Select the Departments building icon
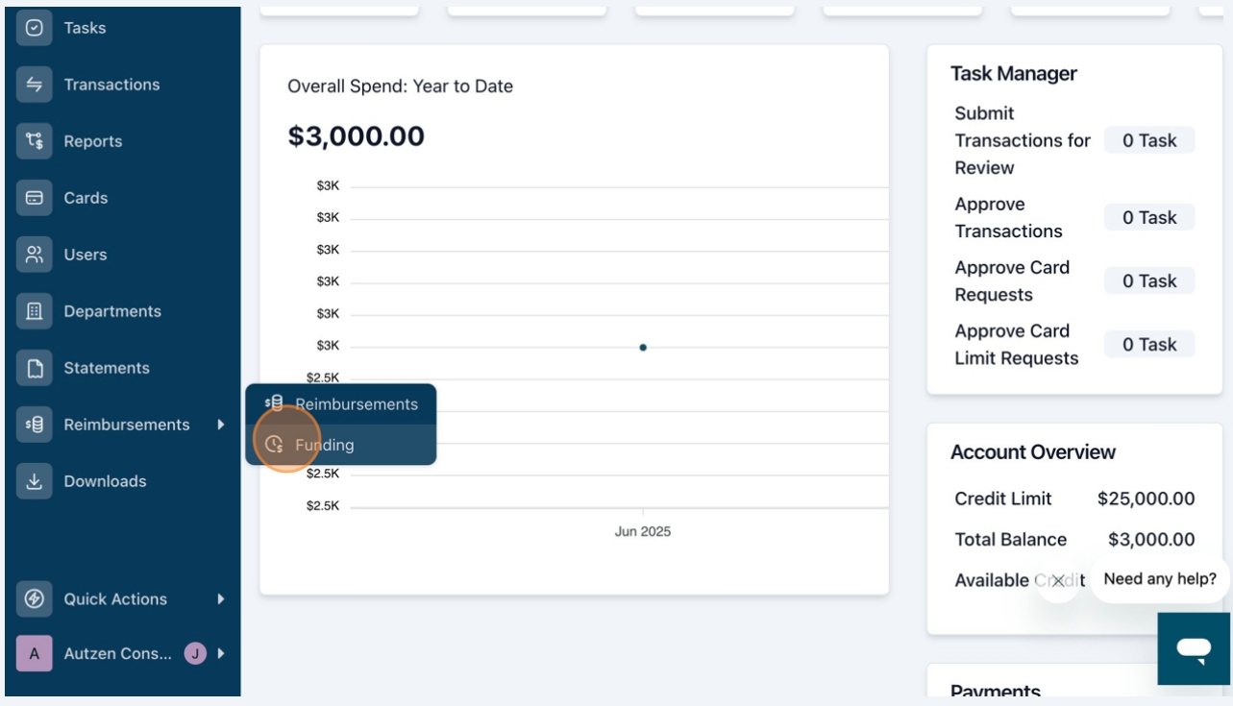 [x=35, y=311]
